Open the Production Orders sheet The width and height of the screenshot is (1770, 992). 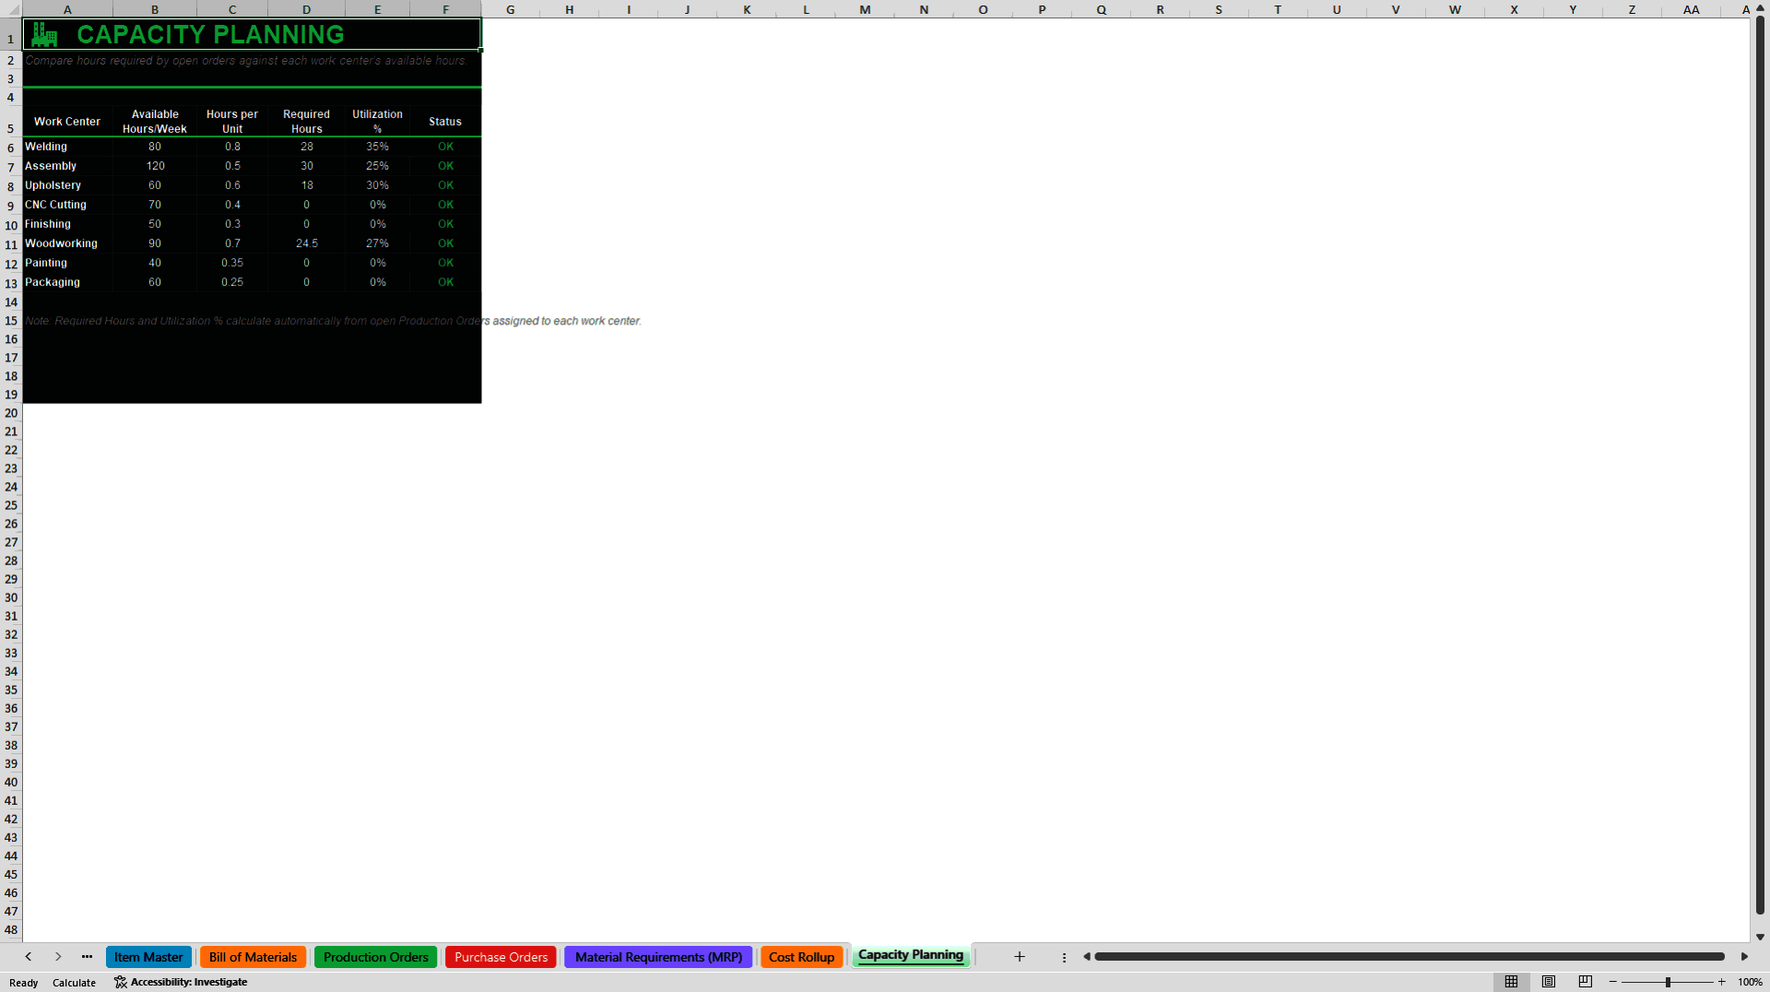point(375,957)
